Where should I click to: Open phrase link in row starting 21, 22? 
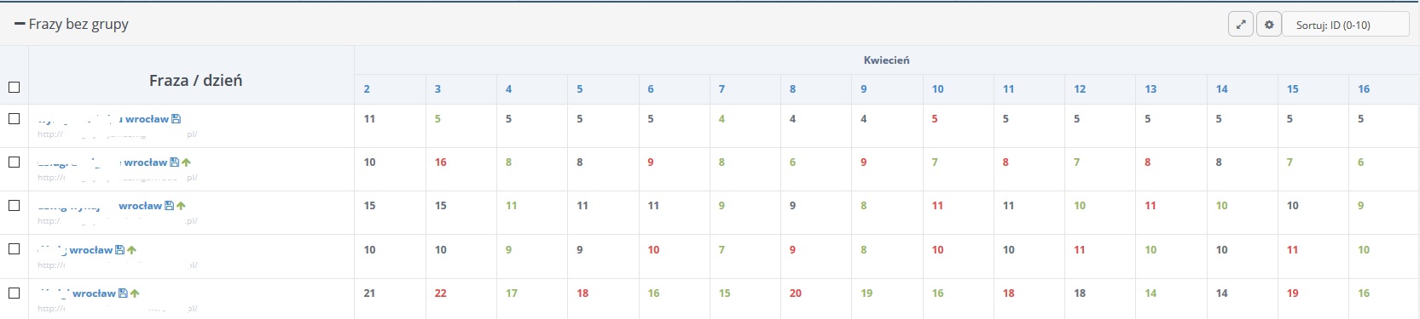tap(77, 293)
